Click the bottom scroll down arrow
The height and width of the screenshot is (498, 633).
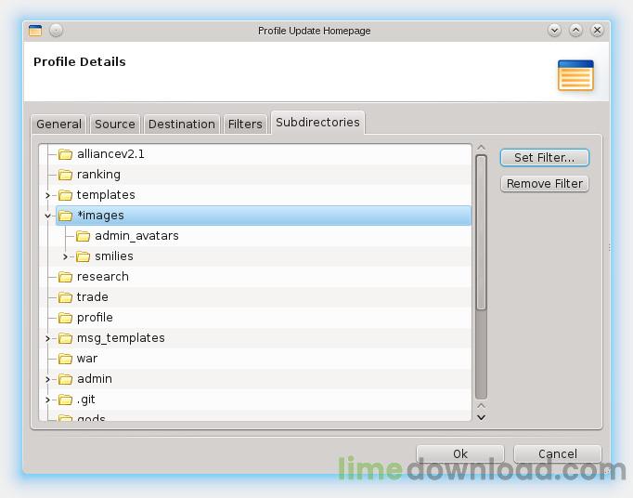[x=481, y=417]
